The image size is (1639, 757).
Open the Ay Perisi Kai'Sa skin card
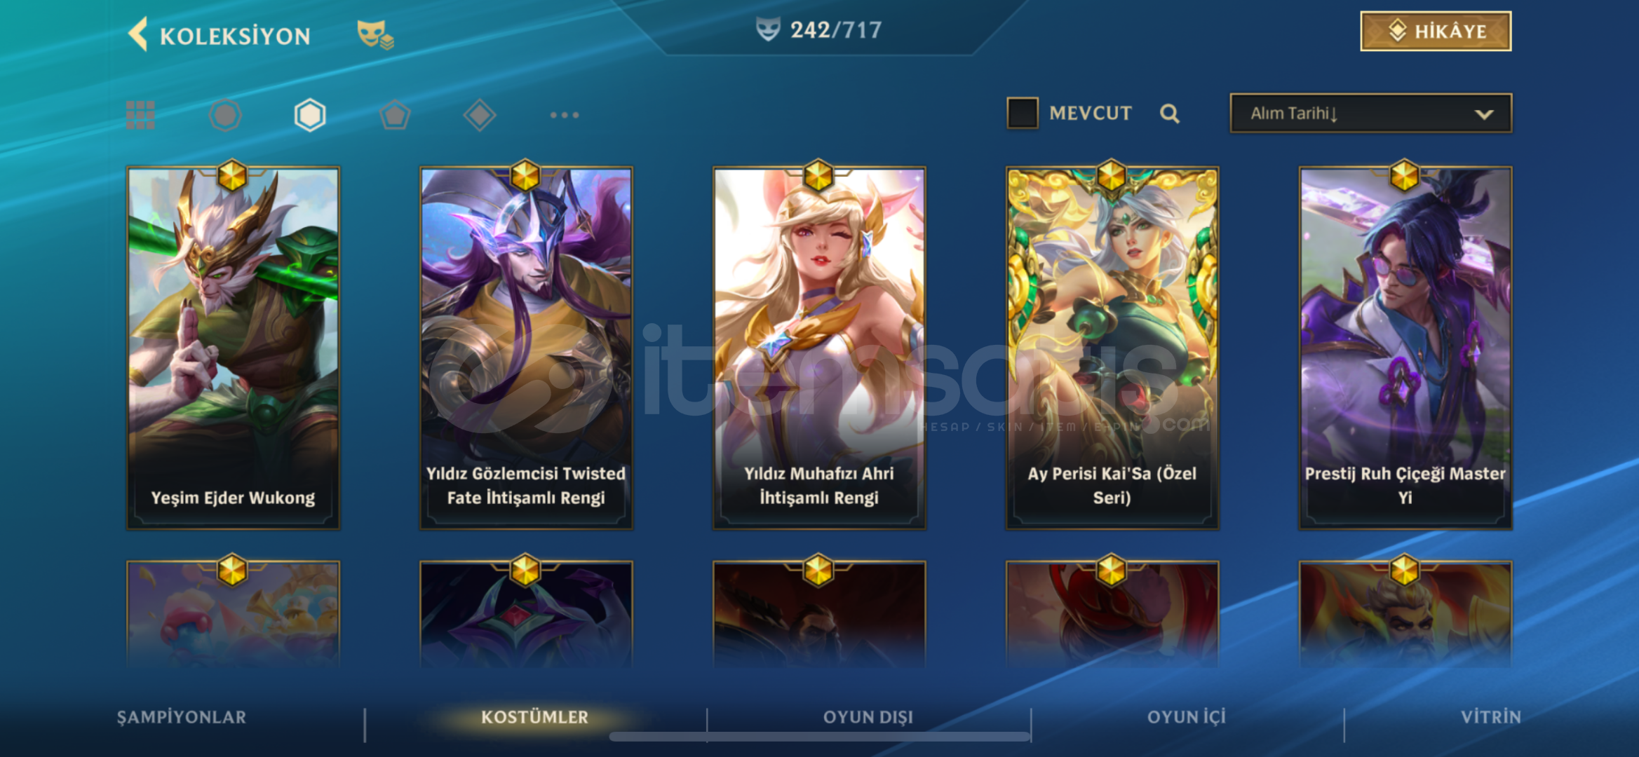[1112, 348]
